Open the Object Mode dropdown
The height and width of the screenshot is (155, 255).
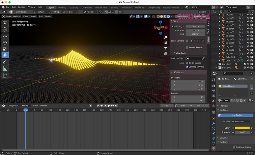coord(11,17)
